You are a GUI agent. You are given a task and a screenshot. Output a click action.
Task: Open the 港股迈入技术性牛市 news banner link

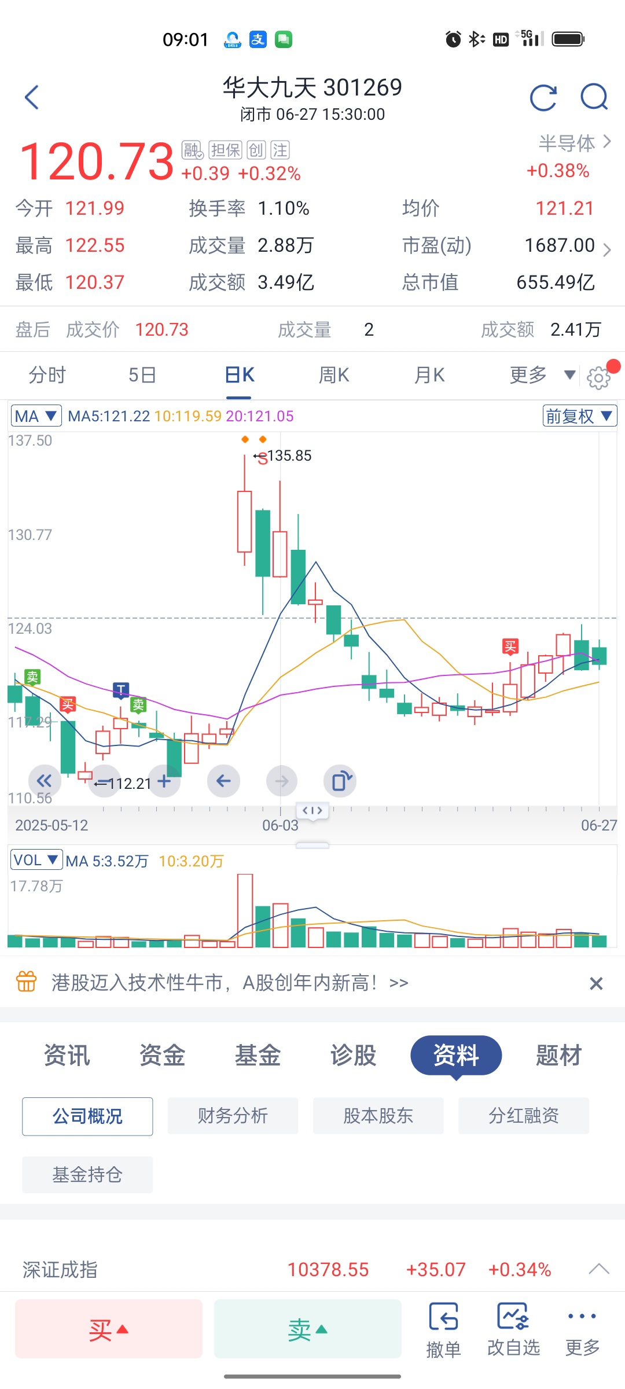tap(230, 983)
